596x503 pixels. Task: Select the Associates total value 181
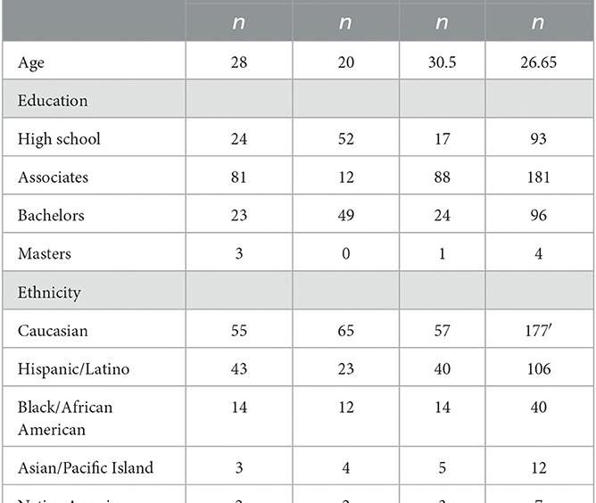(538, 177)
